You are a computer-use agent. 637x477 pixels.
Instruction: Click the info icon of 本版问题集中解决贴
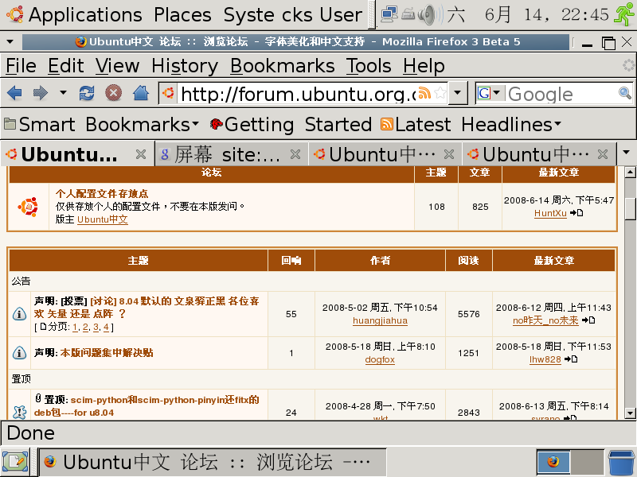(x=19, y=353)
